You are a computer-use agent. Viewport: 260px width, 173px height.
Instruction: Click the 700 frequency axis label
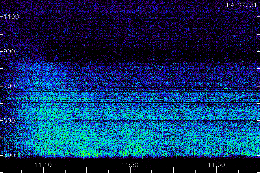pos(9,86)
